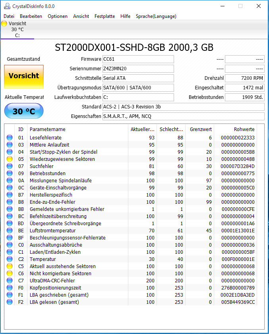Click yellow icon of Aktuell ausstehende Sektoren
This screenshot has width=269, height=334.
point(10,266)
